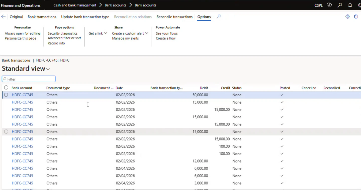
Task: Click the back arrow icon
Action: click(x=3, y=17)
